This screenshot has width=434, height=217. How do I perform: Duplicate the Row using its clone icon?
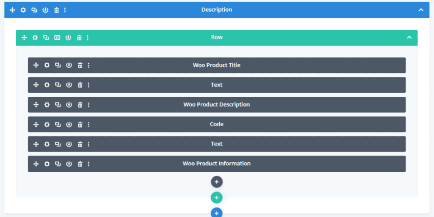(46, 38)
